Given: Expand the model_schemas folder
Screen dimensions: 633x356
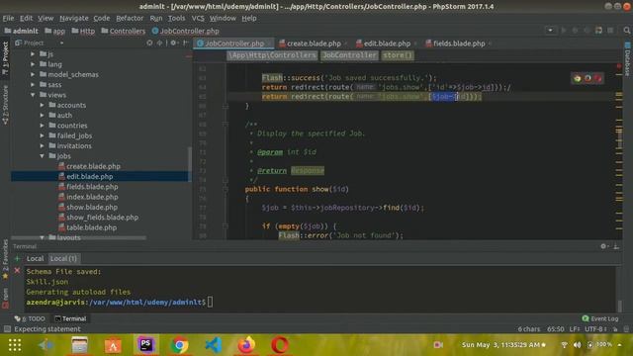Looking at the screenshot, I should click(x=33, y=74).
